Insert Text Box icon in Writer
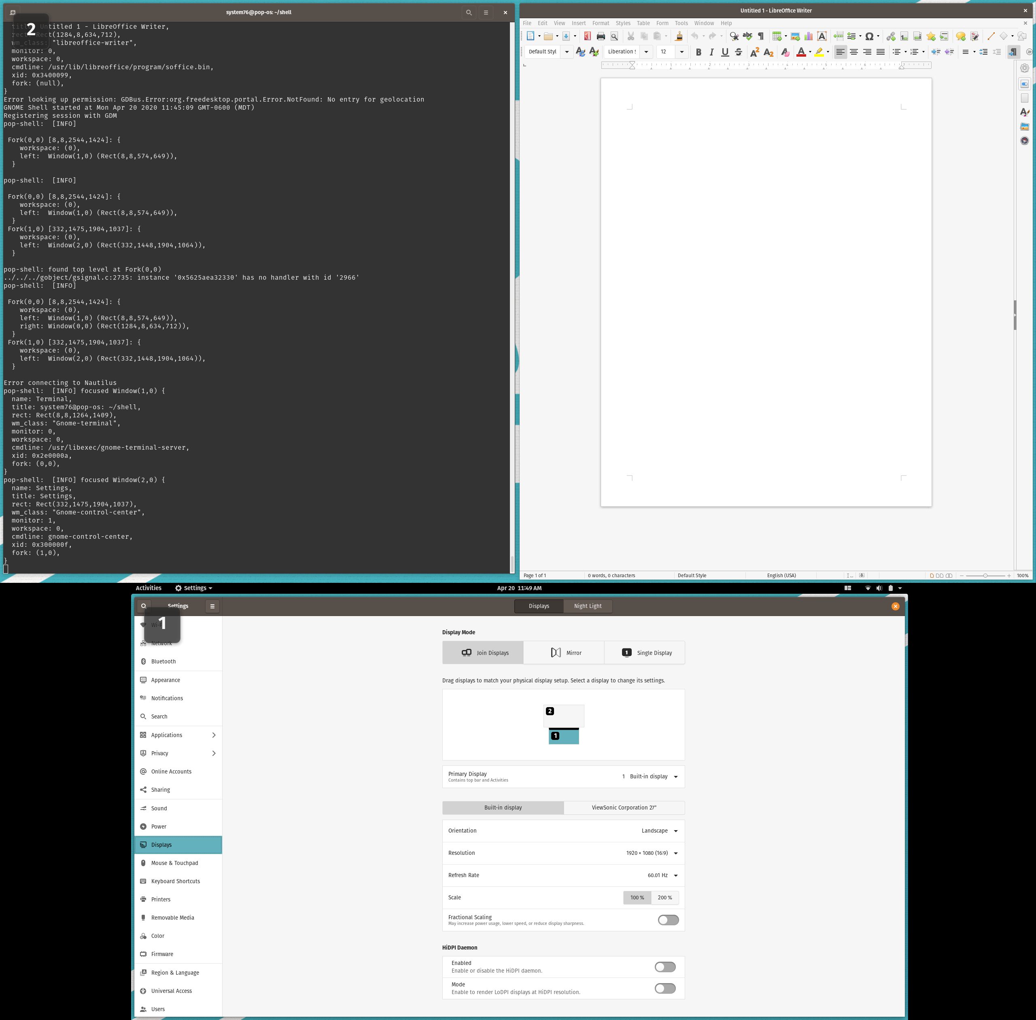This screenshot has width=1036, height=1020. click(x=822, y=36)
